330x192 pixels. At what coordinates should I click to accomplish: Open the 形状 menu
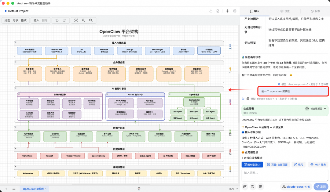(x=16, y=20)
